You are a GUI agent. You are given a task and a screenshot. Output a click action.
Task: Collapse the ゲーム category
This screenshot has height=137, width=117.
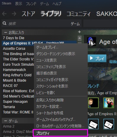pos(6,121)
